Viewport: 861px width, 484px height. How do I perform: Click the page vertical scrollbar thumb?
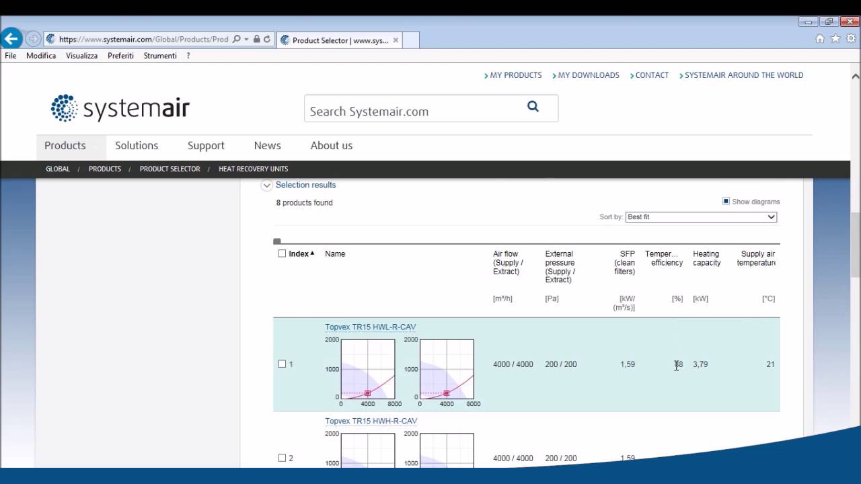pos(856,245)
